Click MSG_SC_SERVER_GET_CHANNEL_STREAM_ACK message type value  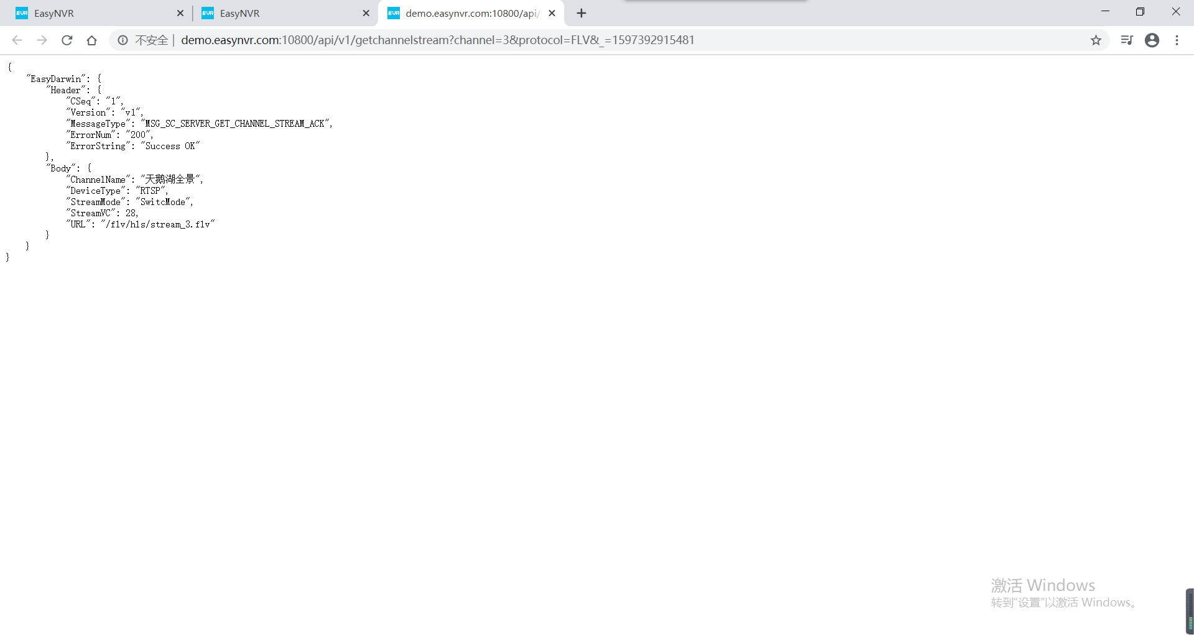pyautogui.click(x=236, y=124)
